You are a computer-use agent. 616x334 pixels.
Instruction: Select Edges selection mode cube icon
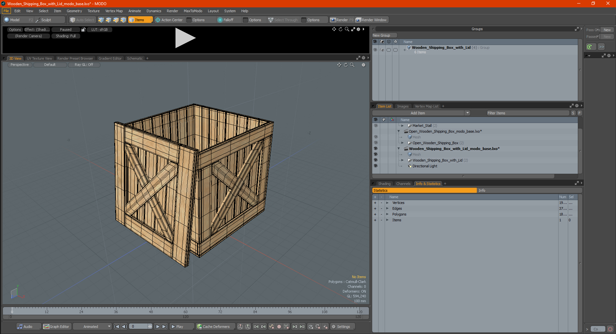click(108, 20)
